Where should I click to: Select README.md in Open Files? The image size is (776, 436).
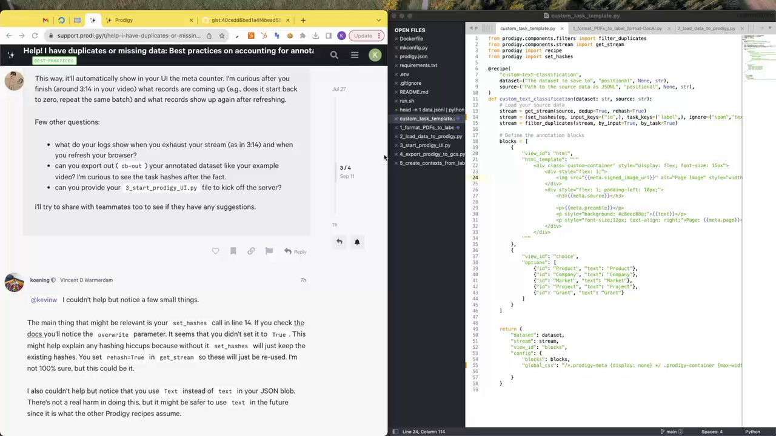coord(414,92)
